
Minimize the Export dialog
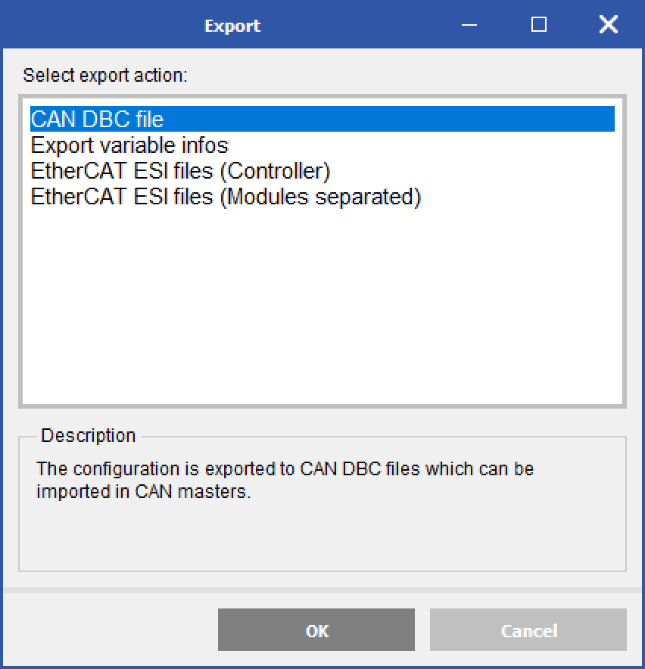pyautogui.click(x=469, y=24)
